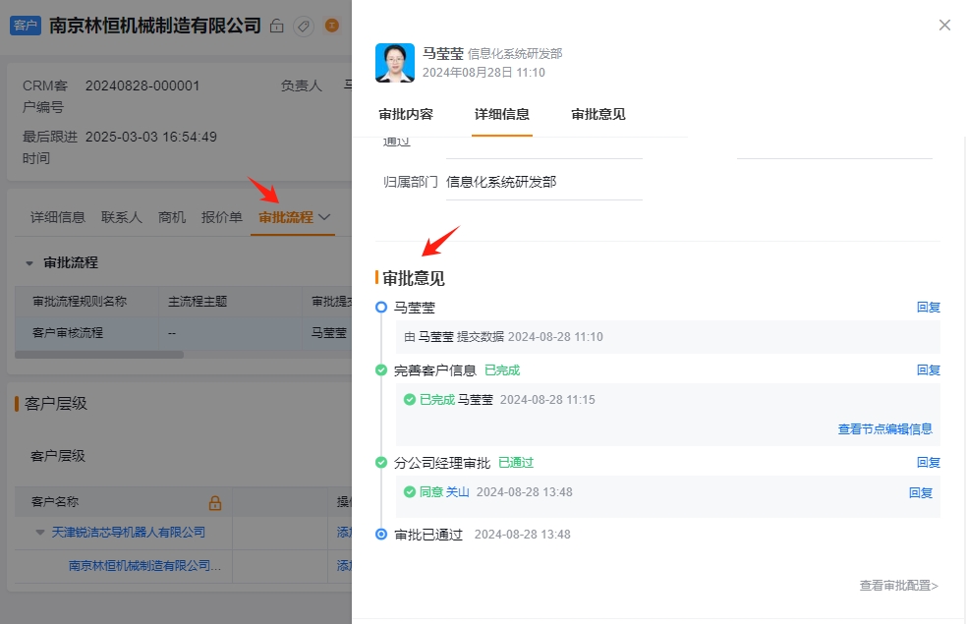Open 联系人 tab
This screenshot has width=966, height=624.
122,217
